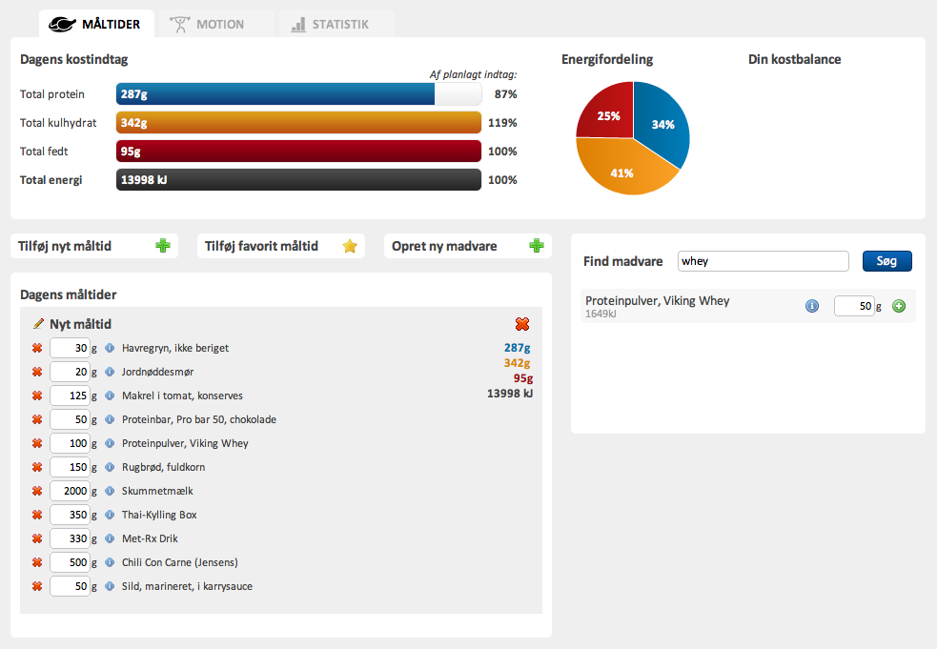937x649 pixels.
Task: Edit gram amount for Rugbrød, fuldkorn
Action: [x=70, y=467]
